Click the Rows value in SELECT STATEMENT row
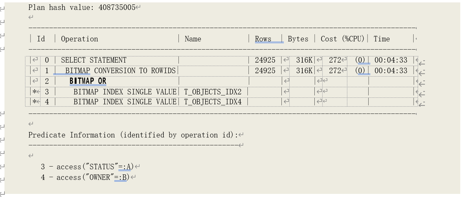 coord(265,60)
